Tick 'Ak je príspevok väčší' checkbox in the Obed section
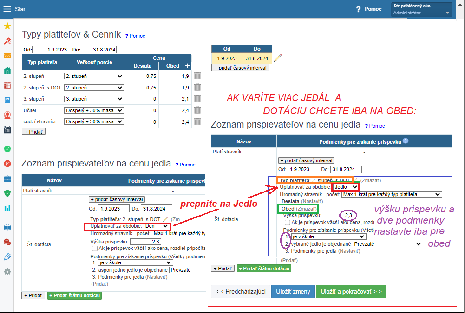 (x=287, y=223)
